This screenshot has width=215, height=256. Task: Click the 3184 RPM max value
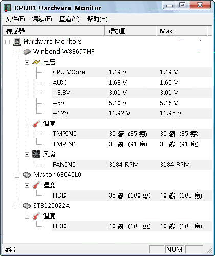pyautogui.click(x=175, y=165)
